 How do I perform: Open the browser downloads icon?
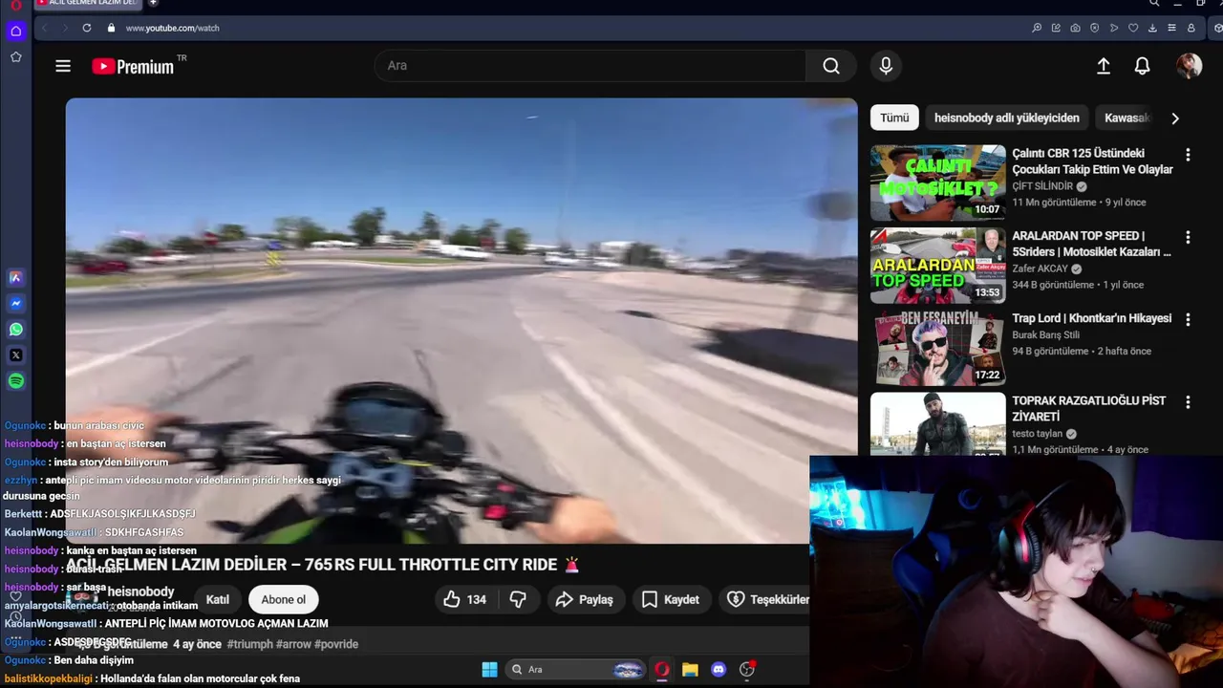1152,28
